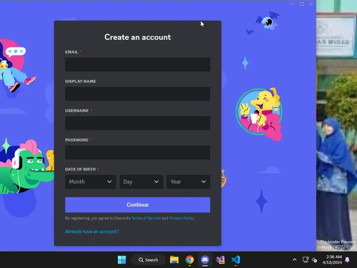This screenshot has height=268, width=357.
Task: Open the Privacy Policy link
Action: (181, 218)
